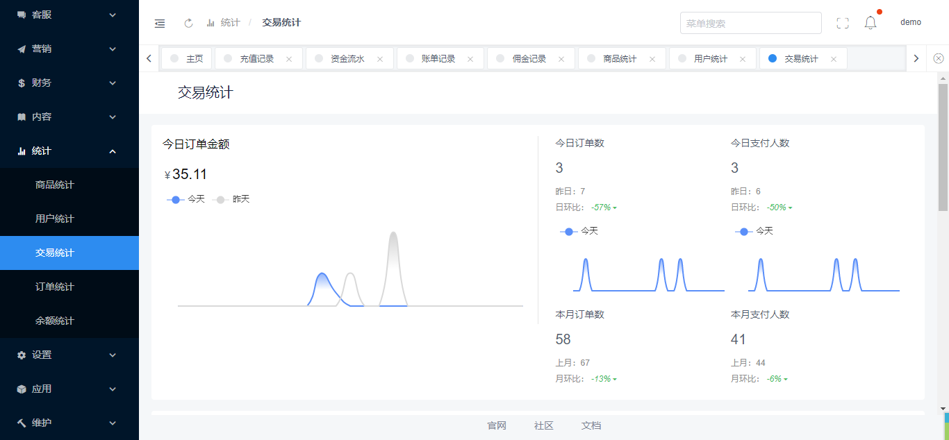Open 订单统计 in the sidebar
The height and width of the screenshot is (440, 949).
[55, 287]
